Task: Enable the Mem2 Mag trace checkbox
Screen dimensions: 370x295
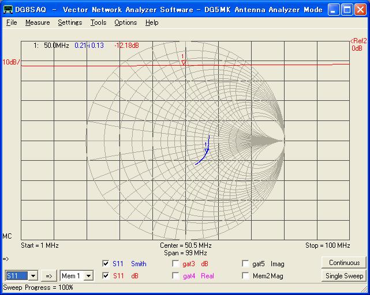Action: pos(246,275)
